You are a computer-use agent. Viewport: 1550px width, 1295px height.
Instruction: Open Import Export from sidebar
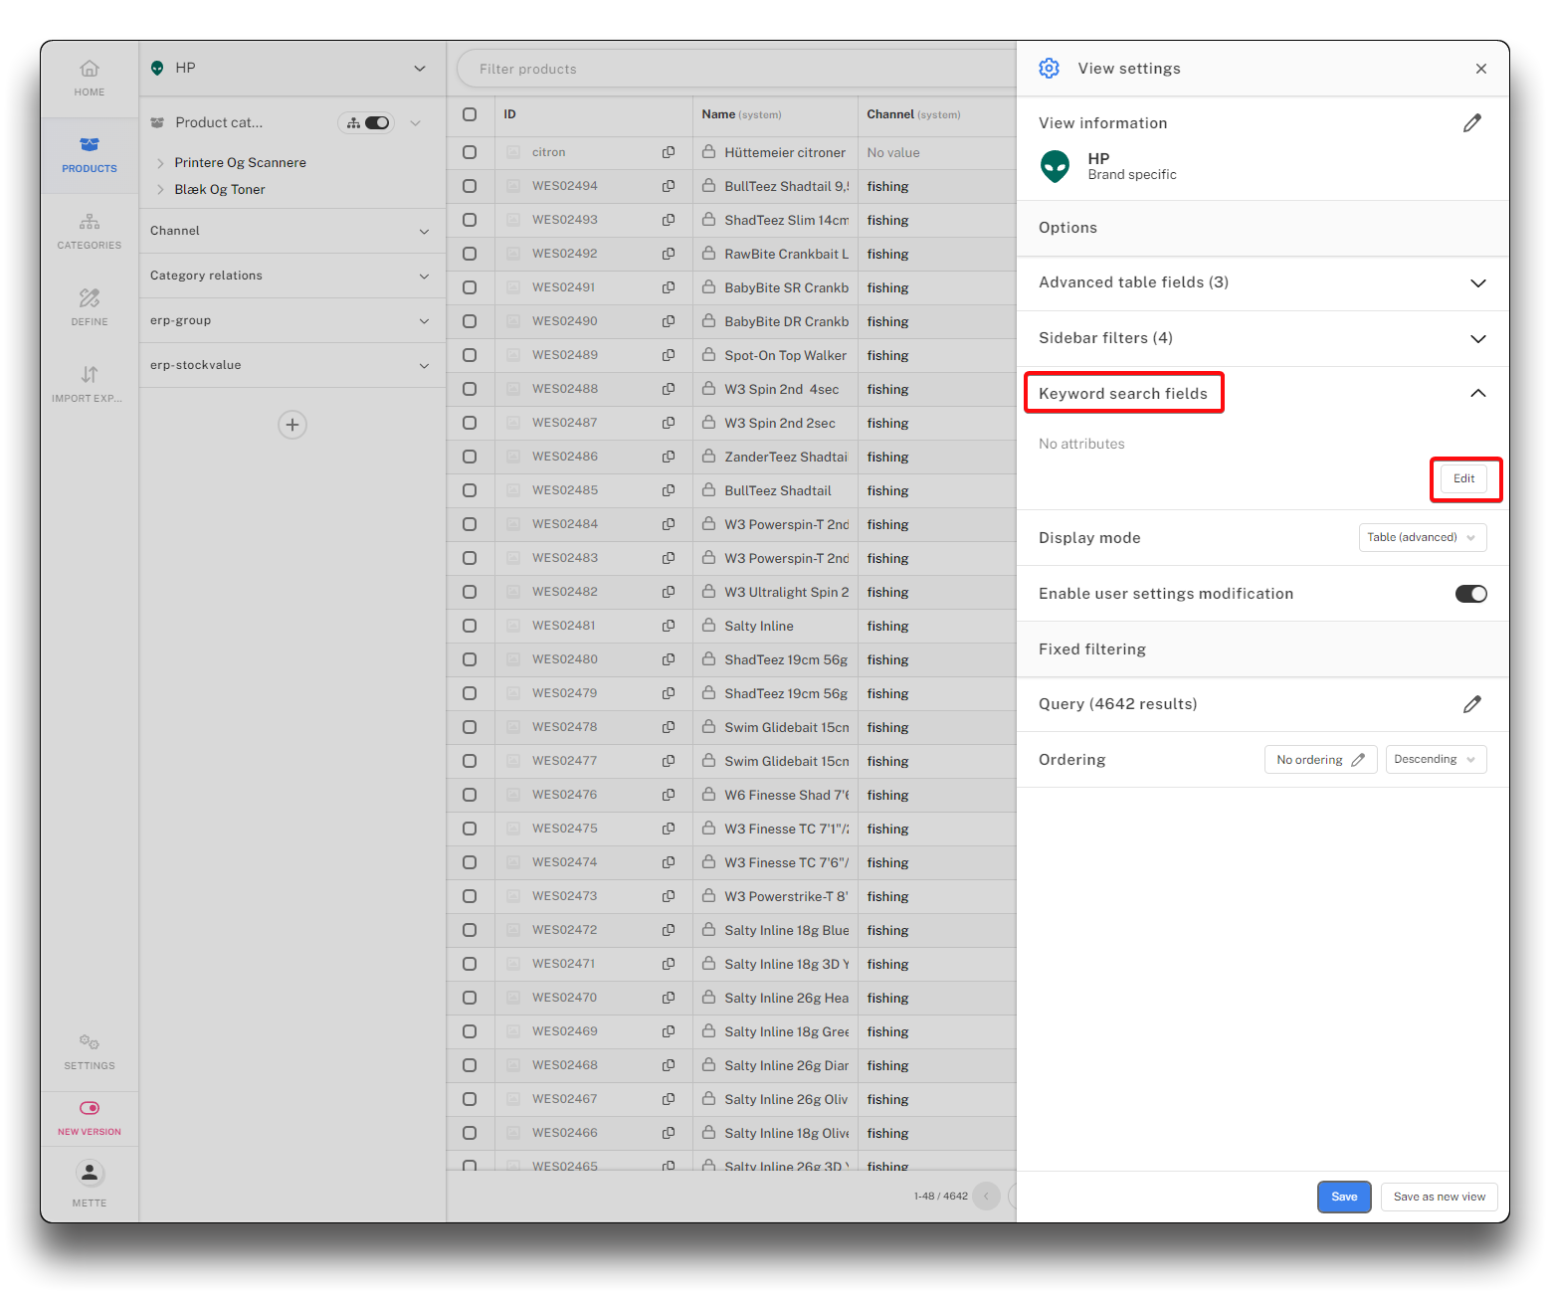(90, 384)
